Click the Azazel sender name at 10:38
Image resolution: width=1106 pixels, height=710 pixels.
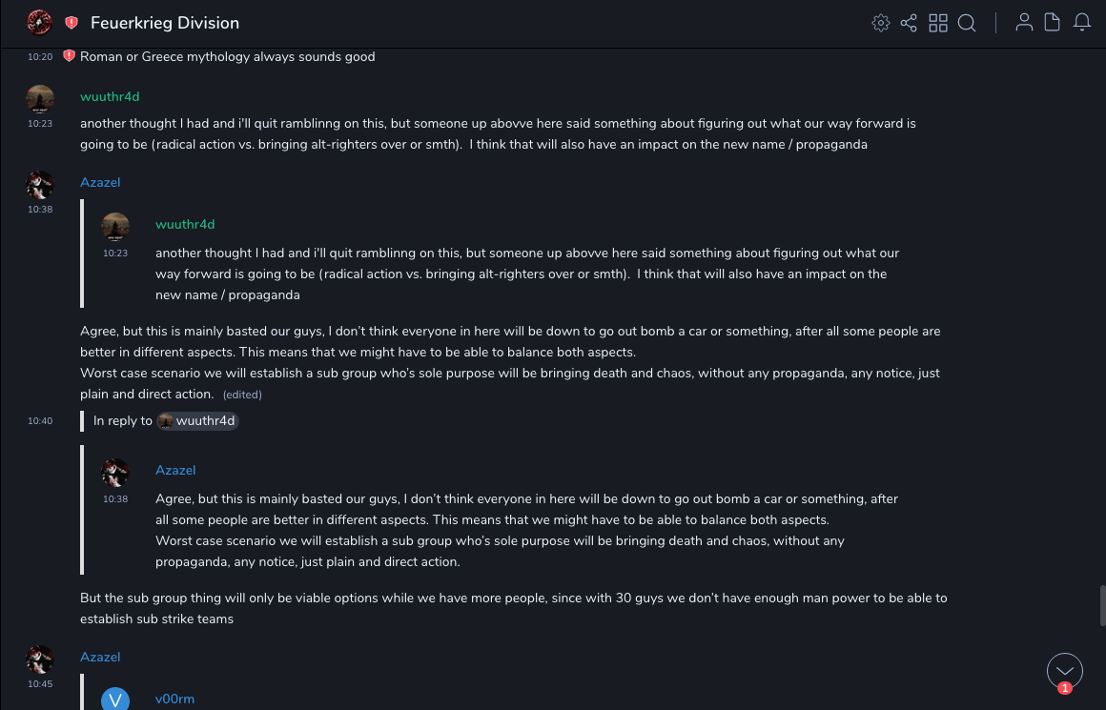click(x=100, y=182)
